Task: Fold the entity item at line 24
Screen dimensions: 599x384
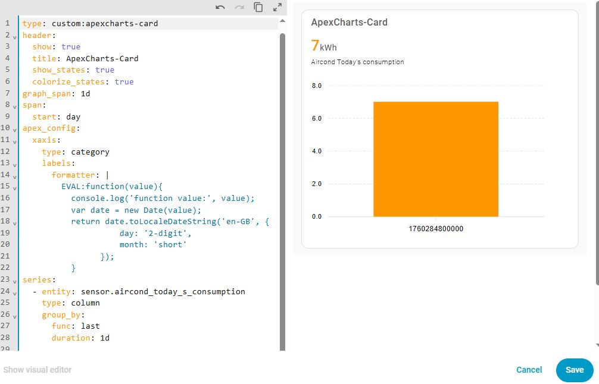Action: coord(15,294)
